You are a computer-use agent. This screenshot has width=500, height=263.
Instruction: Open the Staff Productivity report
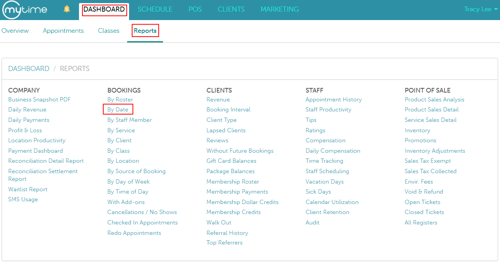tap(329, 110)
